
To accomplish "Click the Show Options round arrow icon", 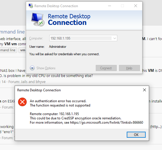I will click(x=32, y=68).
